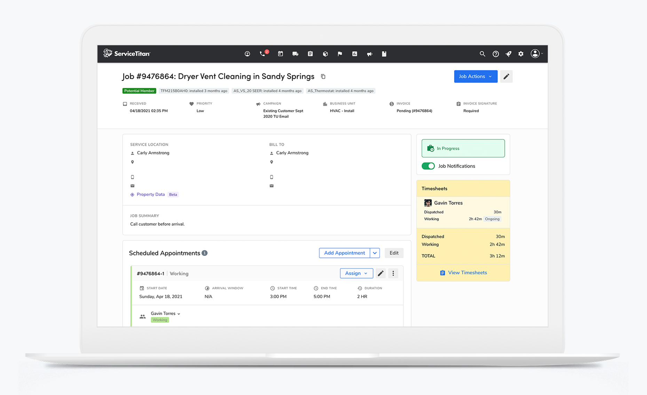Click the end time value 5:00 PM

pyautogui.click(x=322, y=297)
